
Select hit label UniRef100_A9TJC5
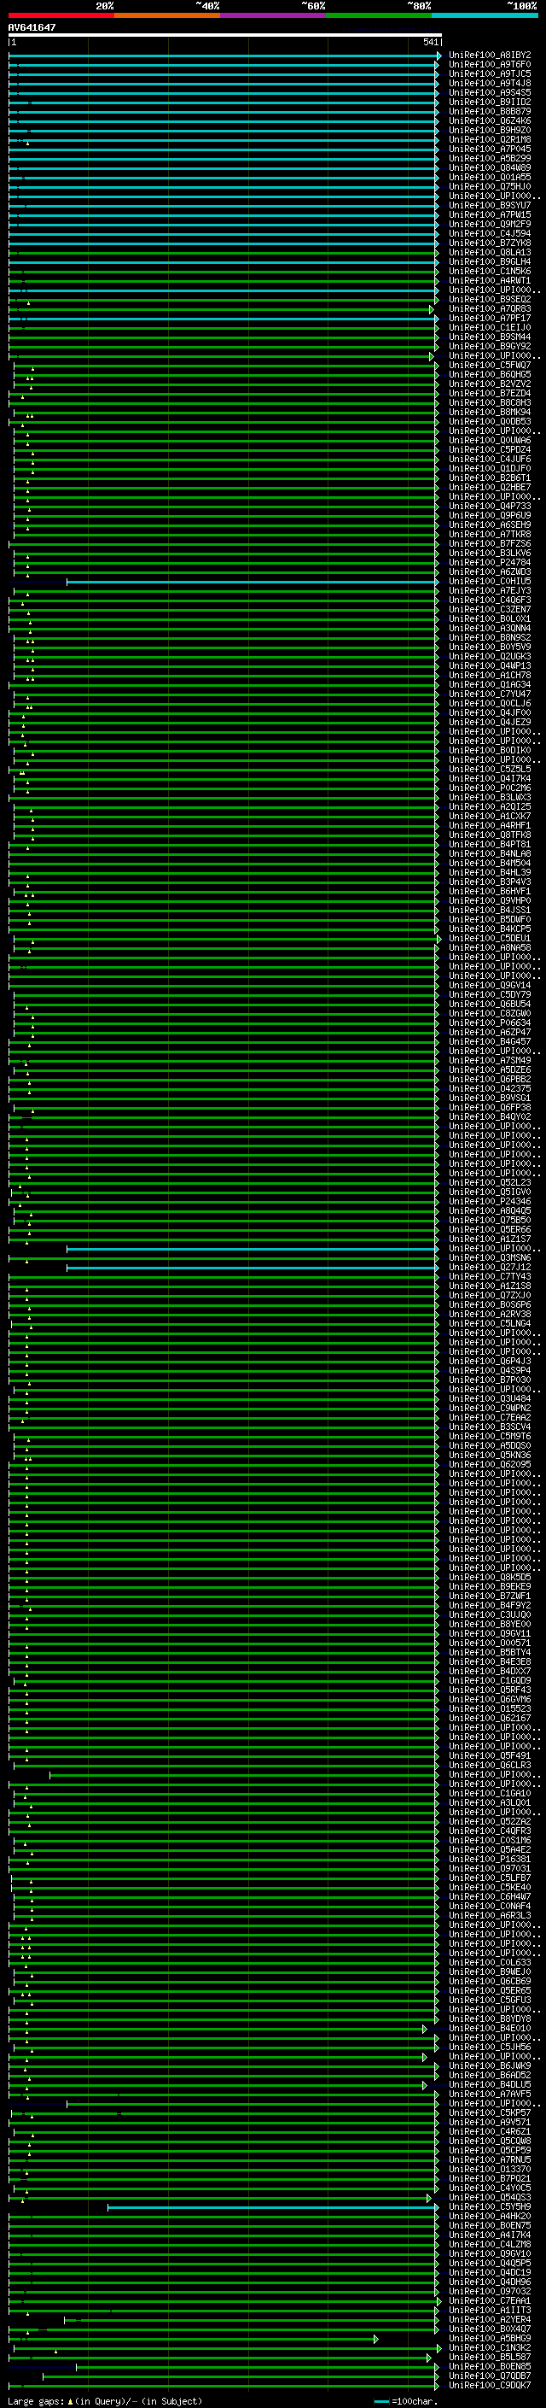(490, 73)
